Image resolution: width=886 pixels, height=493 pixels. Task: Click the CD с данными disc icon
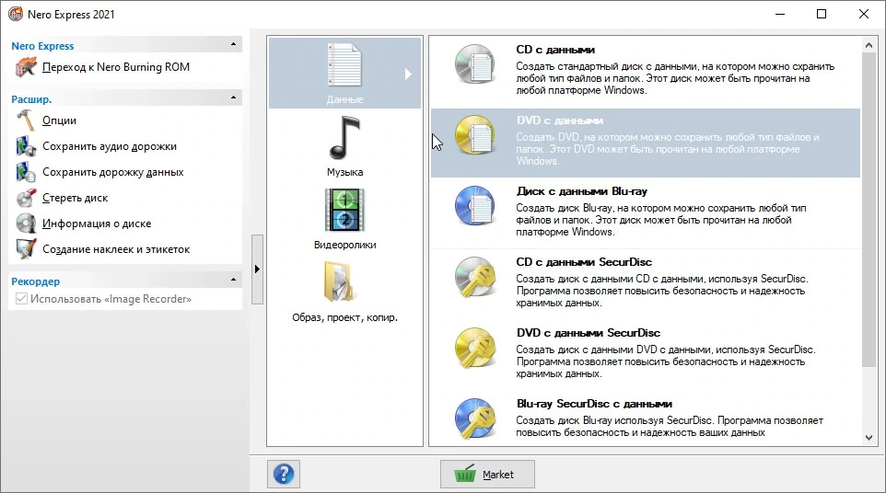pos(475,64)
